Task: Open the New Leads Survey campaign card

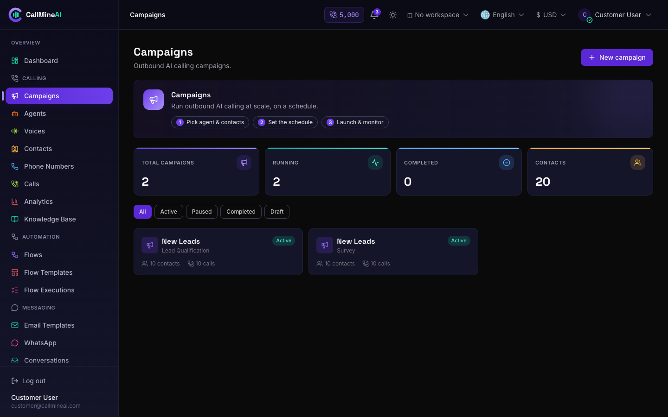Action: [x=393, y=252]
